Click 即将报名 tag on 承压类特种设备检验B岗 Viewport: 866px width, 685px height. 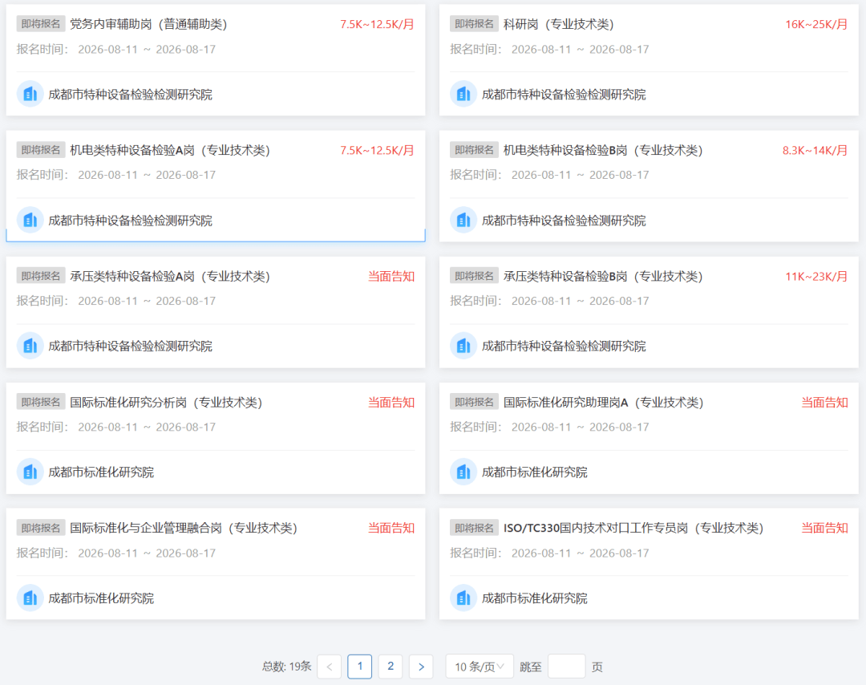pos(475,276)
